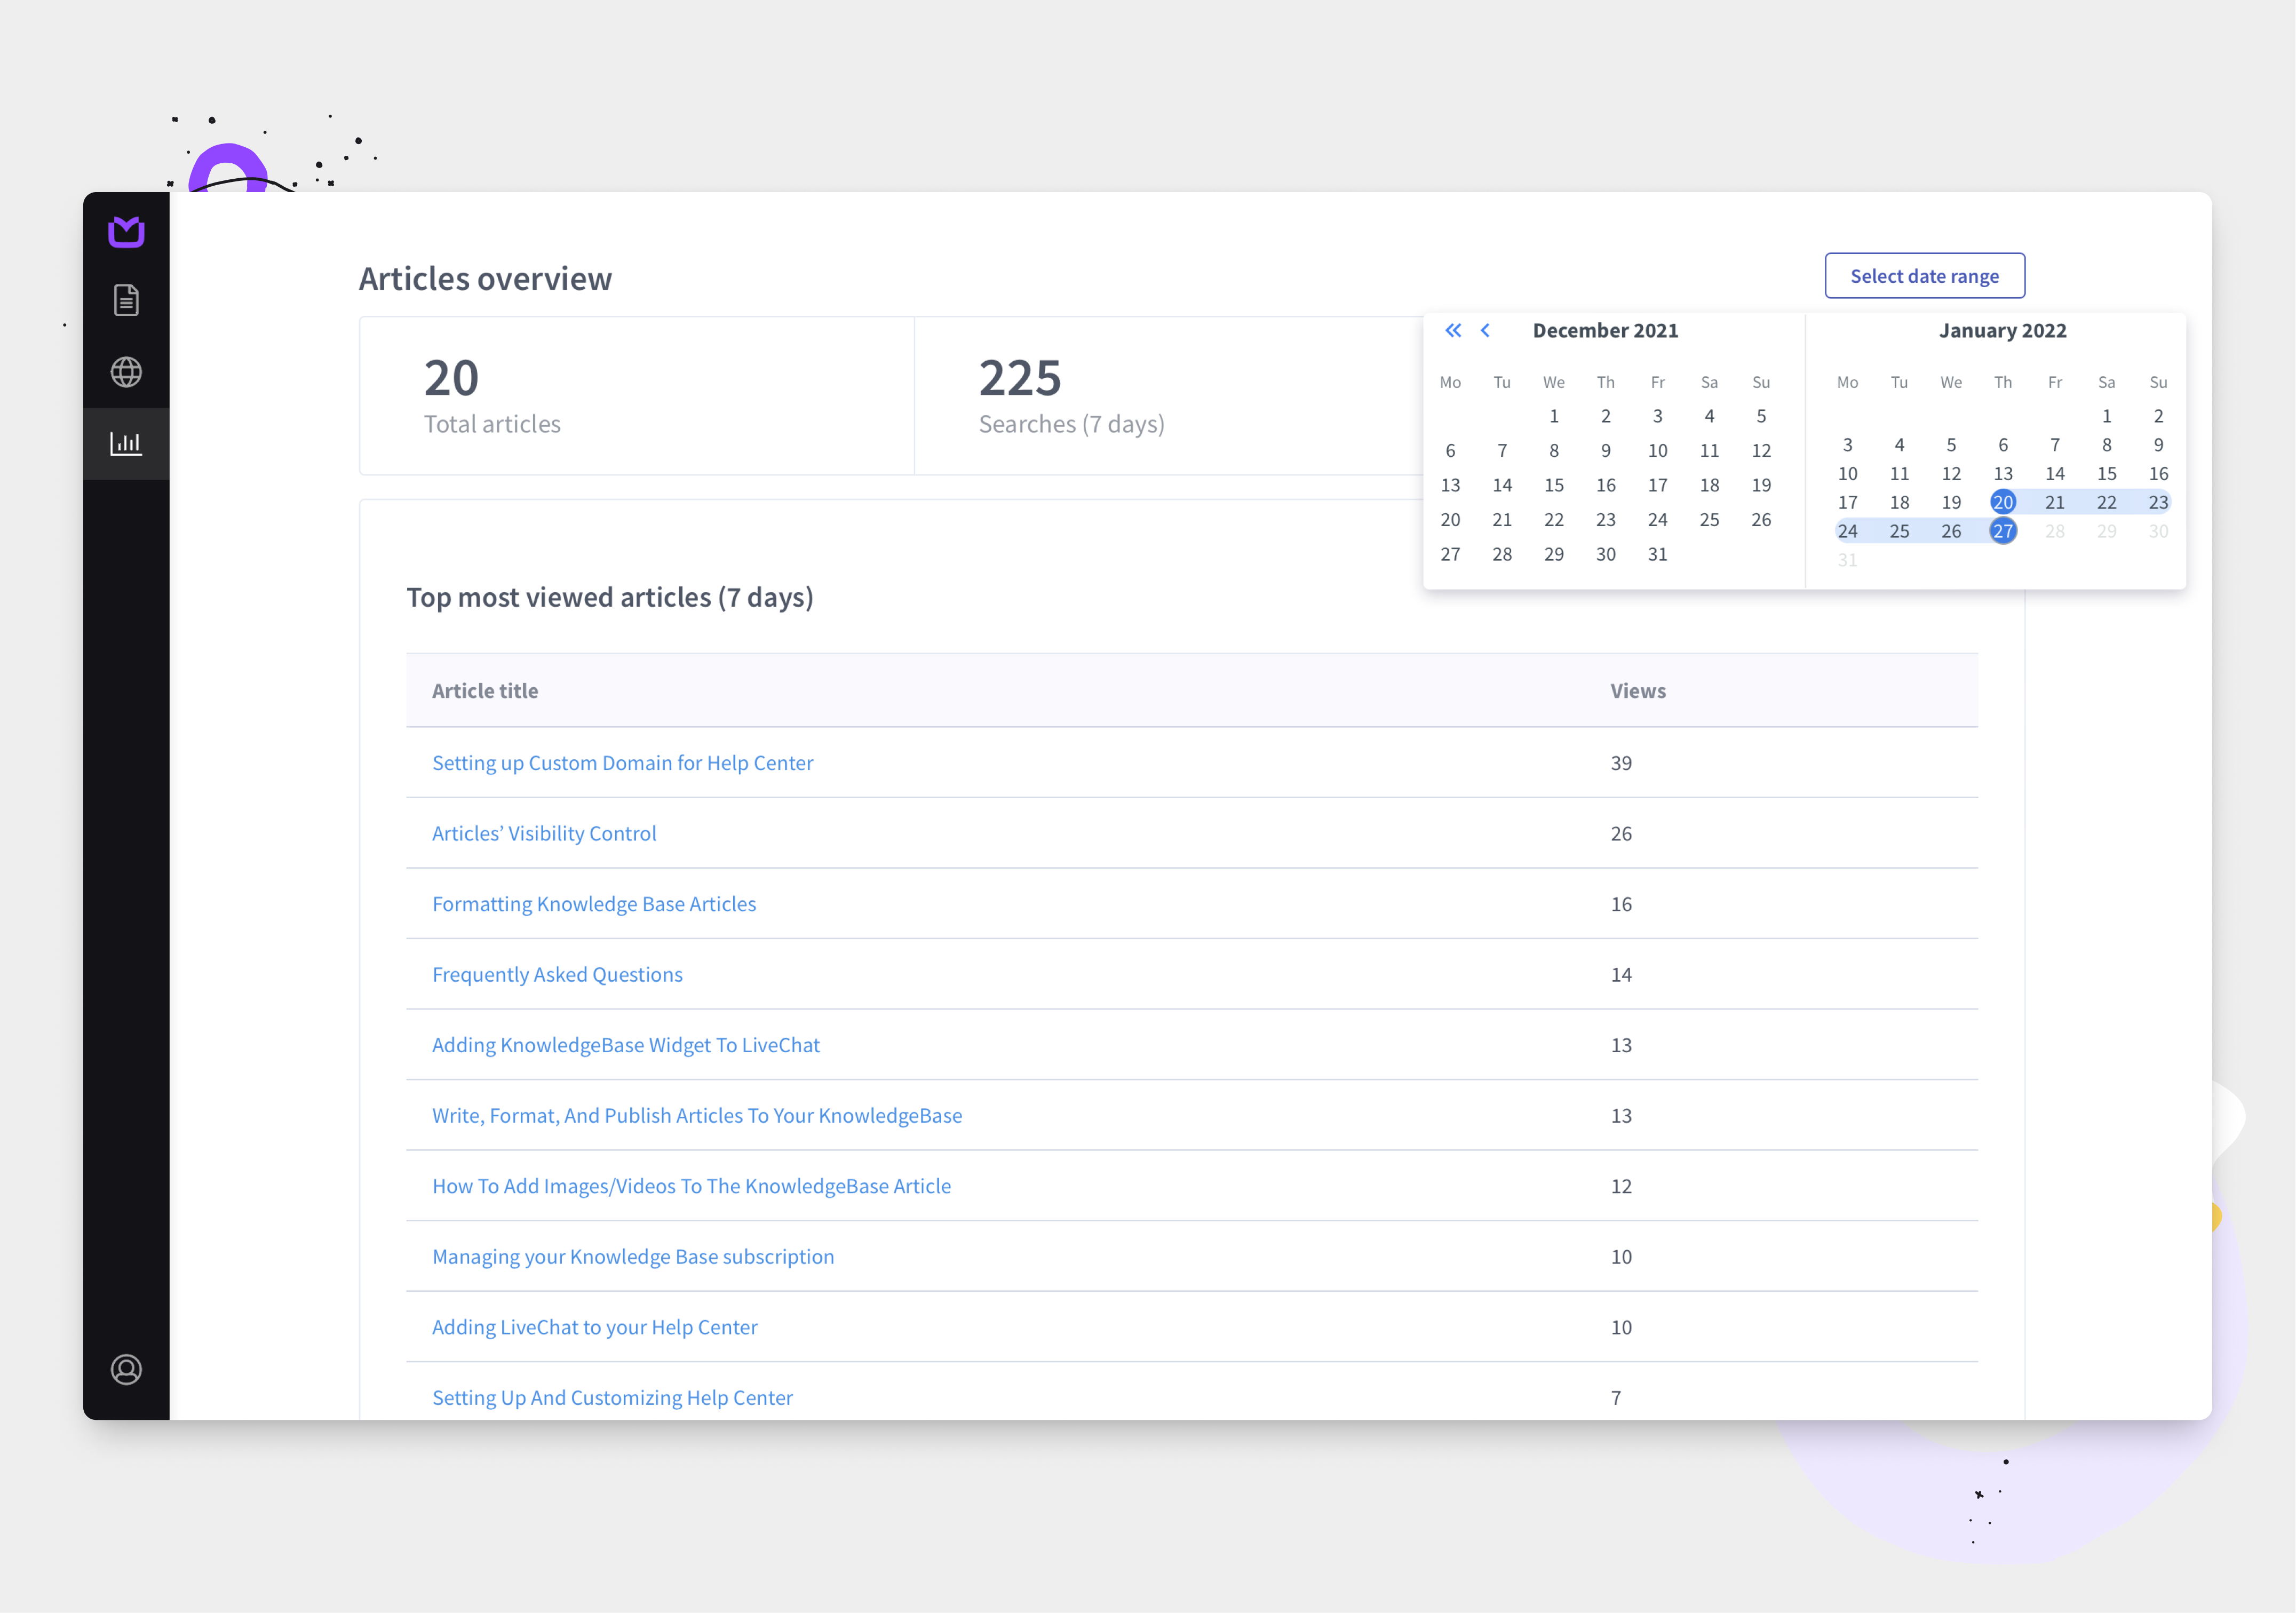Open the Adding KnowledgeBase Widget To LiveChat article

[626, 1044]
